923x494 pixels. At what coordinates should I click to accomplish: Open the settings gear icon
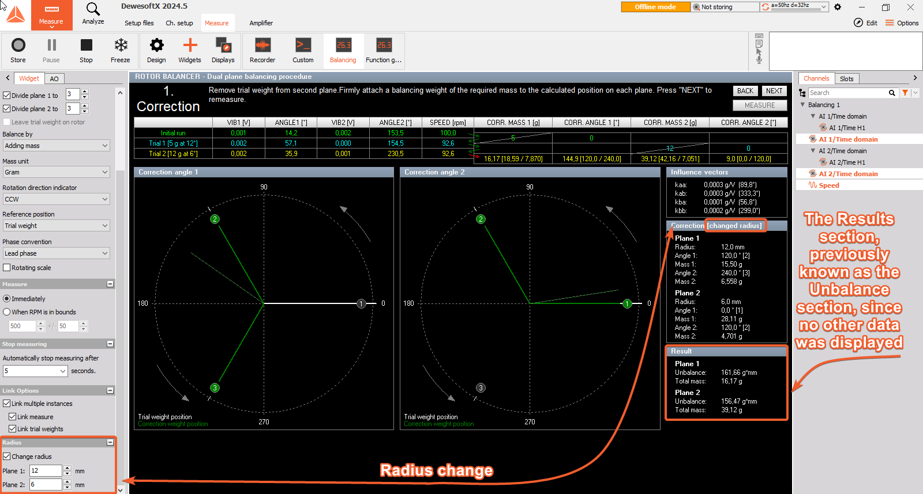pyautogui.click(x=838, y=7)
